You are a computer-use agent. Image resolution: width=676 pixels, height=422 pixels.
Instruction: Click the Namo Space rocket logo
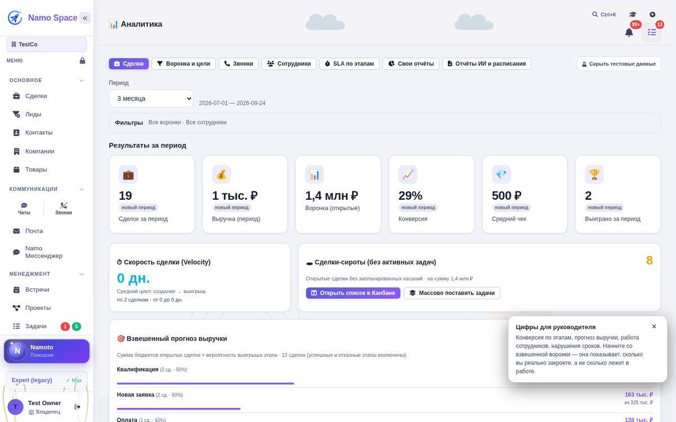point(15,17)
